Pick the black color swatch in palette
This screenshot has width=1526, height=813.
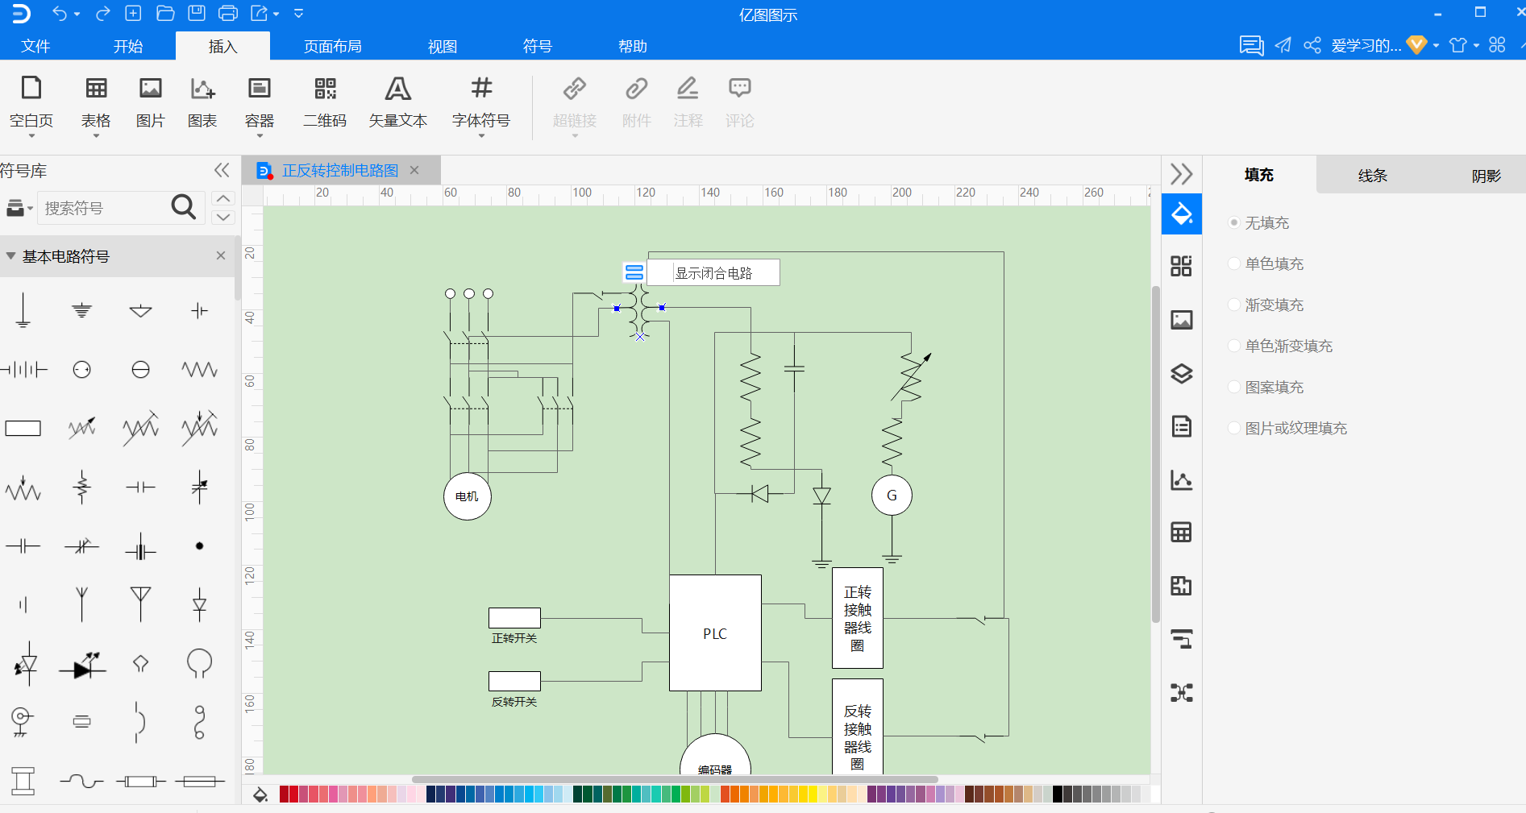pyautogui.click(x=1058, y=794)
